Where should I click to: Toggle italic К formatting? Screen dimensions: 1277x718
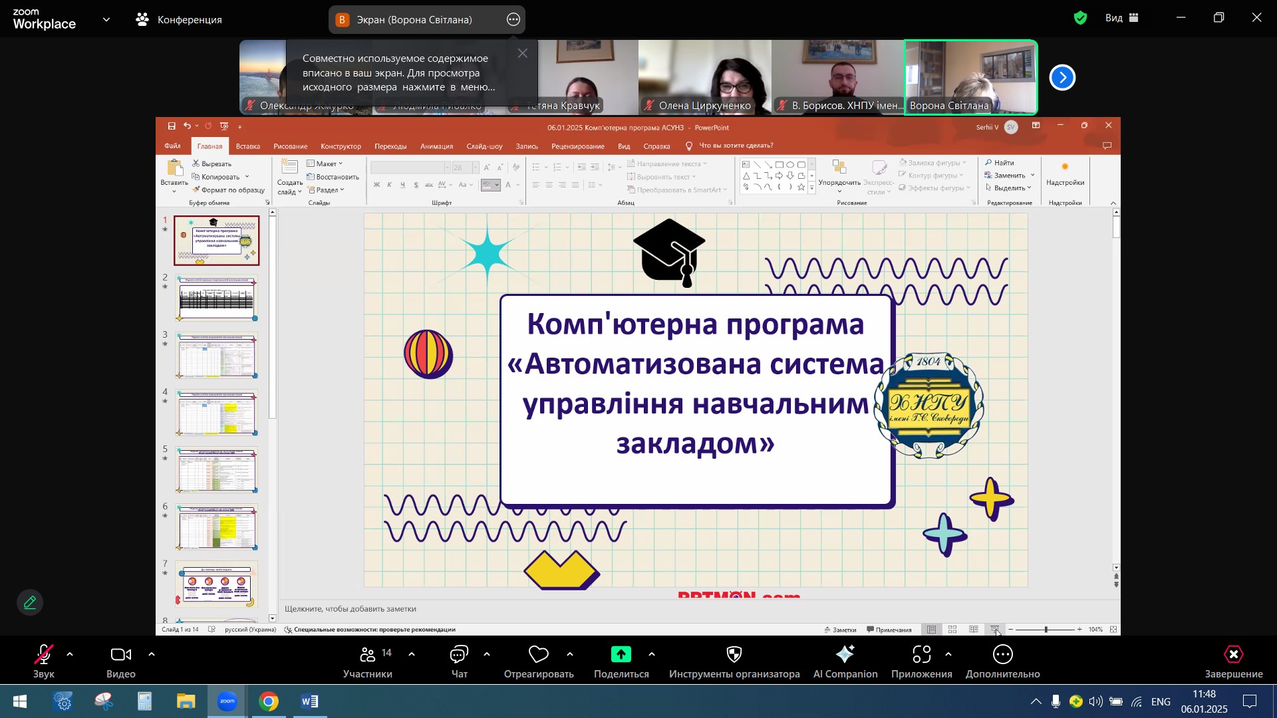tap(390, 185)
